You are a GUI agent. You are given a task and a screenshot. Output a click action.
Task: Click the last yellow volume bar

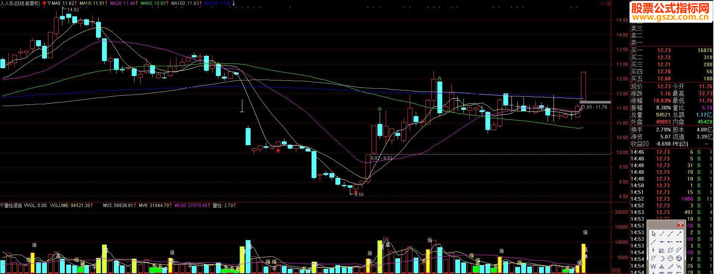pos(583,258)
